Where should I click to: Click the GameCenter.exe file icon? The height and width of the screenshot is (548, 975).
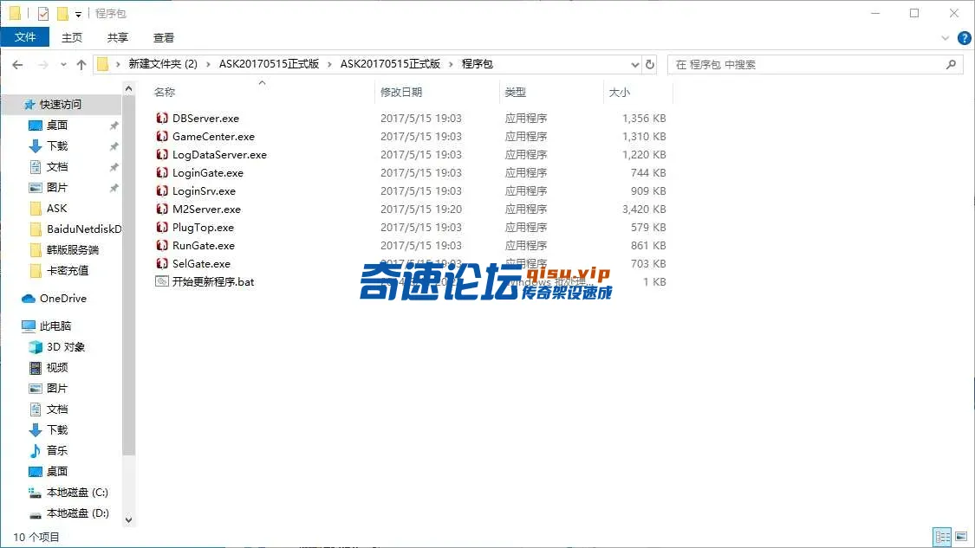tap(162, 136)
